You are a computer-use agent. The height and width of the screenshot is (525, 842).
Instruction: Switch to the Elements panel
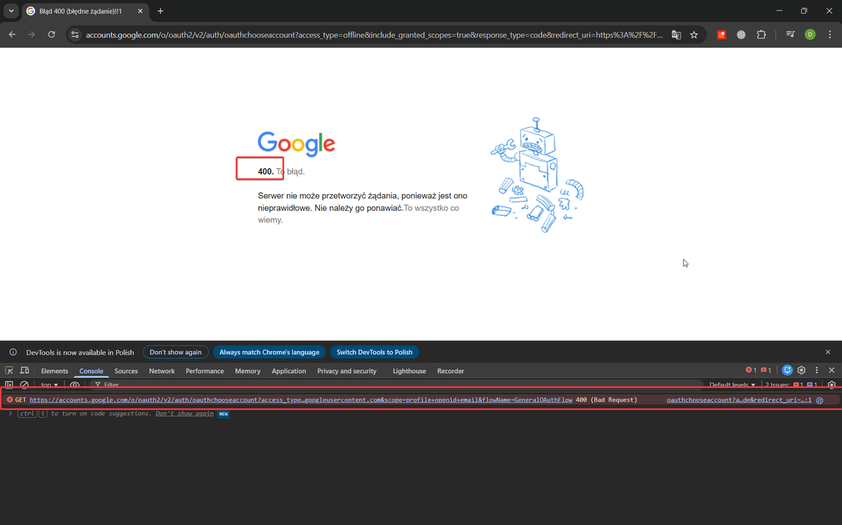coord(55,371)
